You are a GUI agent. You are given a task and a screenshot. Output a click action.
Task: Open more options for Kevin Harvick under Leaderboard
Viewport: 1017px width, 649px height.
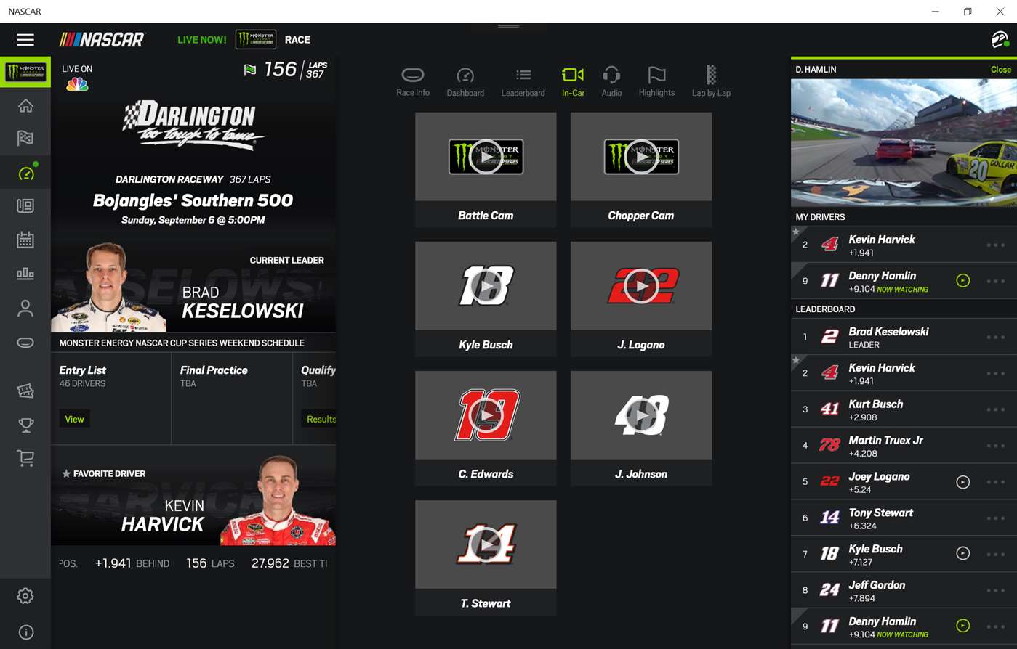[995, 373]
